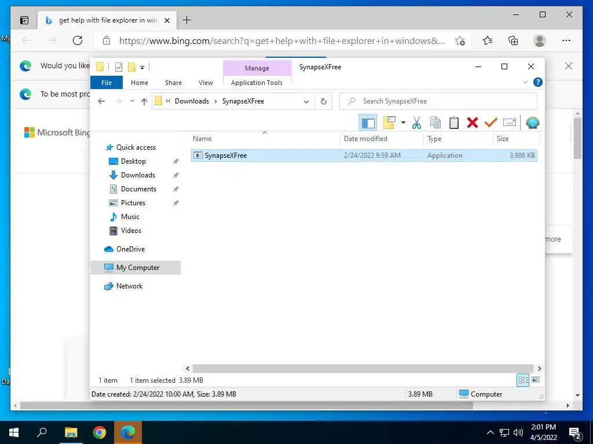593x444 pixels.
Task: Click Edge browser refresh button
Action: [78, 40]
